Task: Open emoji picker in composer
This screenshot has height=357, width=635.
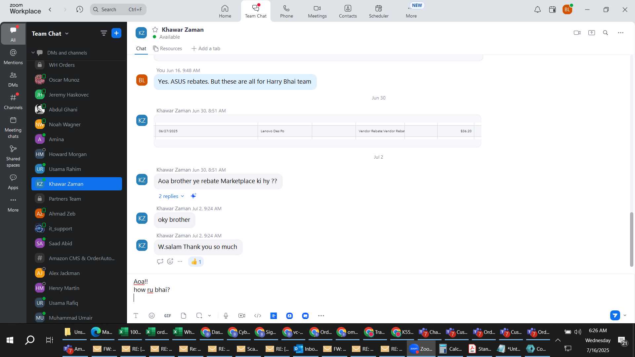Action: click(152, 316)
